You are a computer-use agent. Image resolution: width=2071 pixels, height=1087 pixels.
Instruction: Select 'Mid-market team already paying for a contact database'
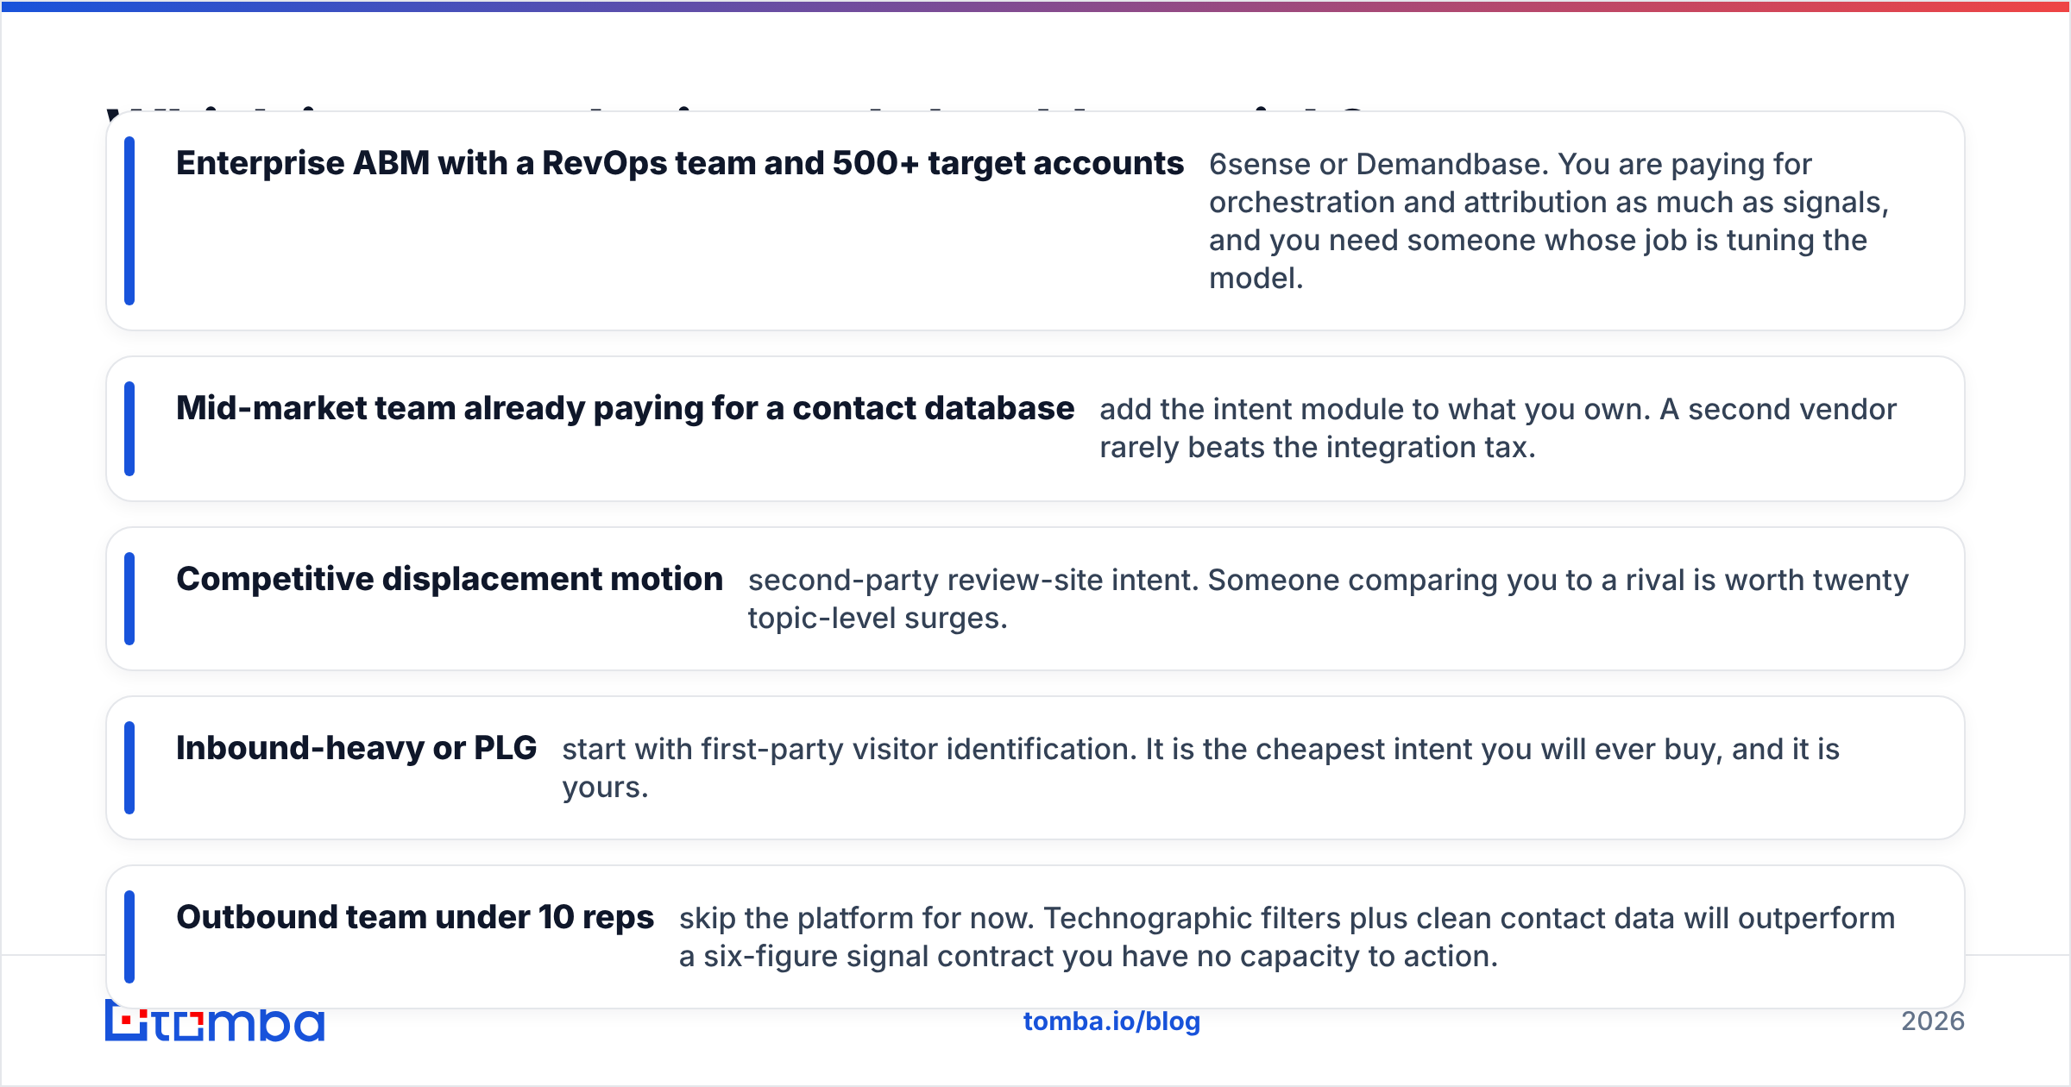(626, 408)
